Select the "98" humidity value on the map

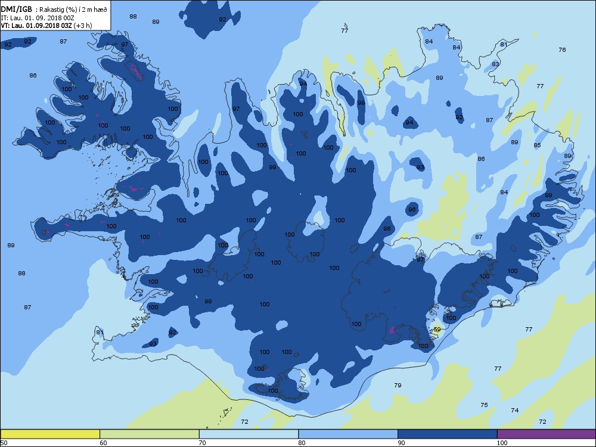pyautogui.click(x=387, y=229)
